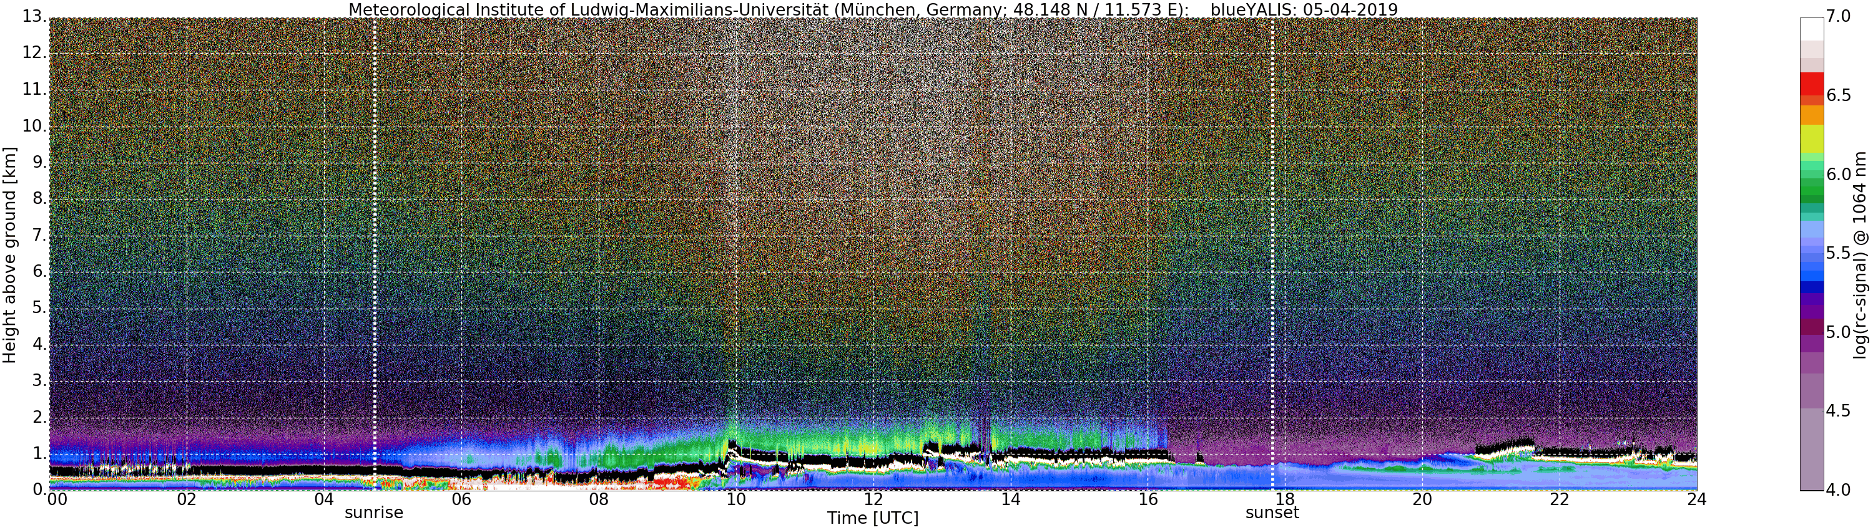The image size is (1873, 530).
Task: Click the y-axis tick label '5.'
Action: pos(39,308)
